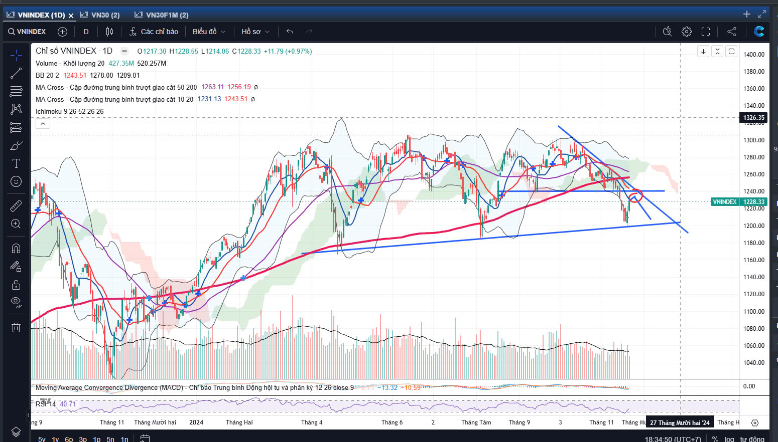This screenshot has width=778, height=442.
Task: Select the text annotation tool
Action: coord(16,163)
